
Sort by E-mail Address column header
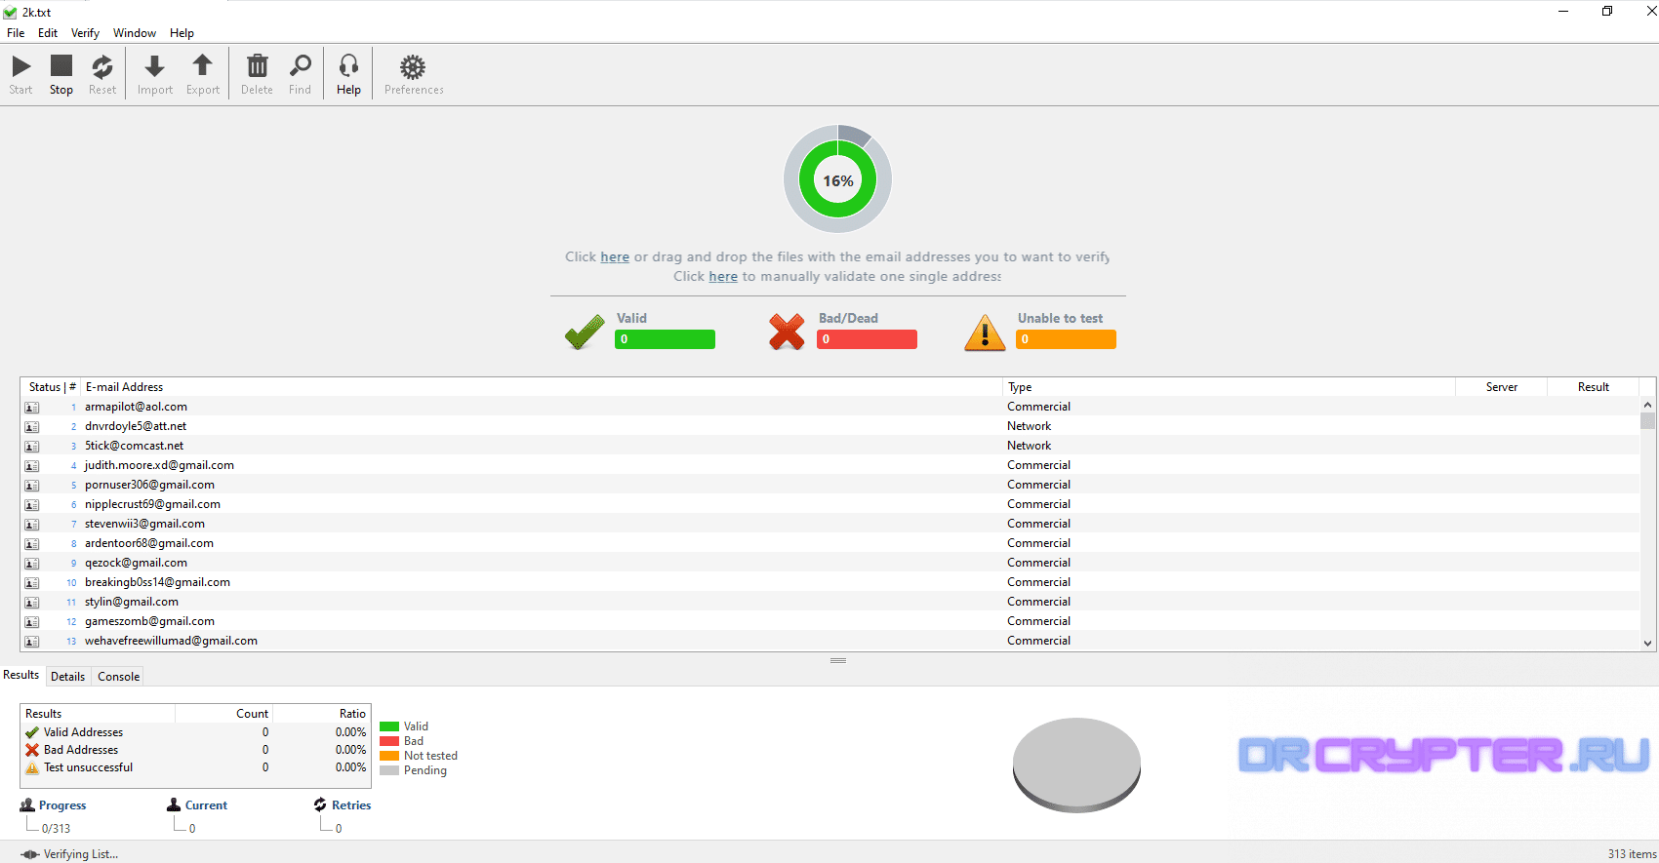(x=542, y=387)
